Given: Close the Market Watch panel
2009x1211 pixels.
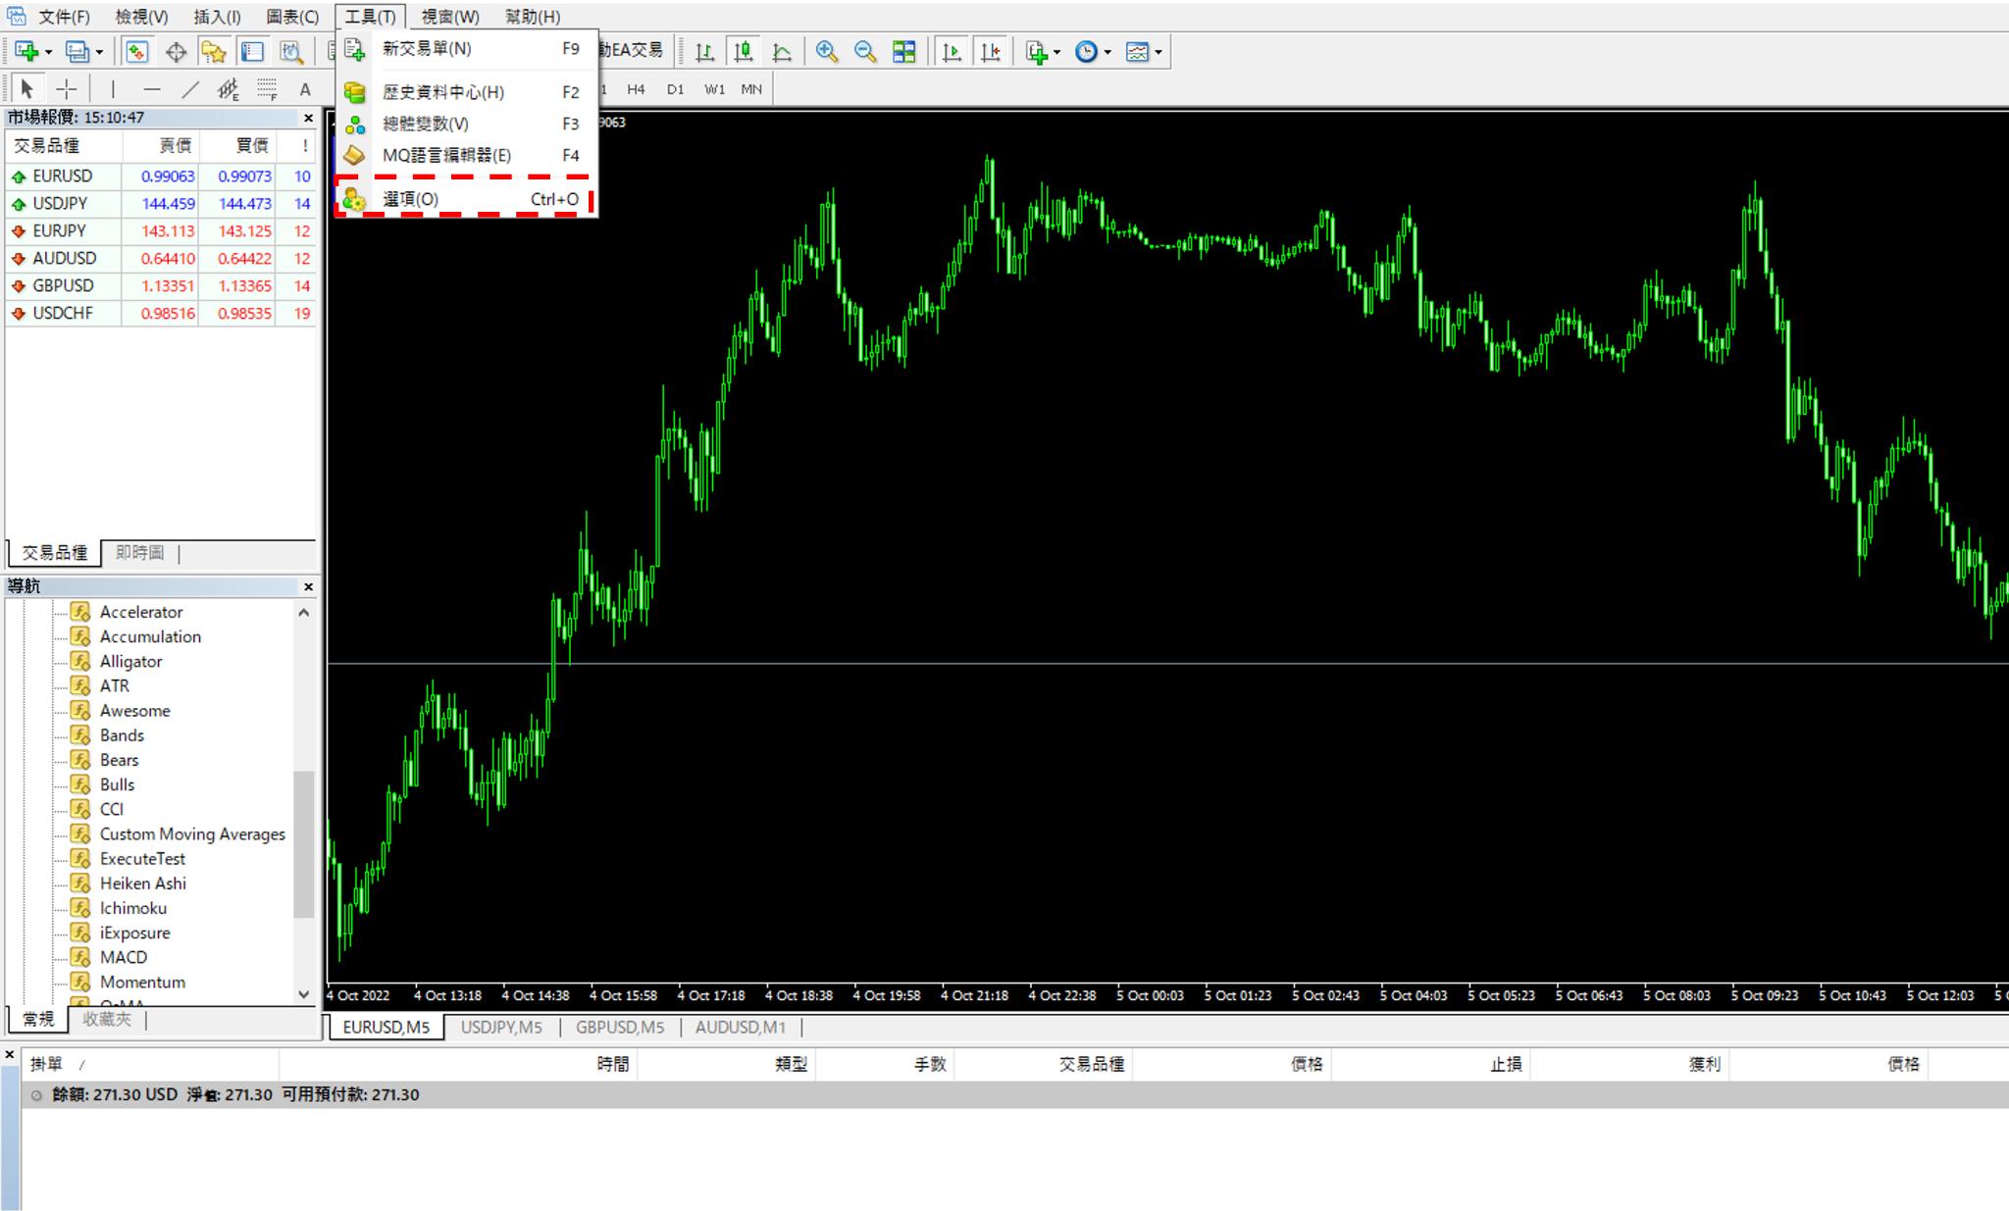Looking at the screenshot, I should [309, 118].
